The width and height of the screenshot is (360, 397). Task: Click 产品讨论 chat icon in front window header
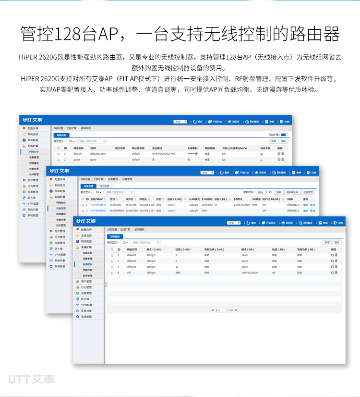264,223
